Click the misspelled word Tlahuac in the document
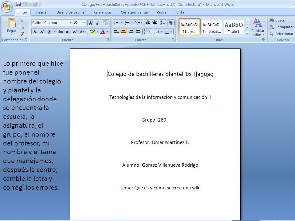Screen dimensions: 295x221 pyautogui.click(x=203, y=74)
